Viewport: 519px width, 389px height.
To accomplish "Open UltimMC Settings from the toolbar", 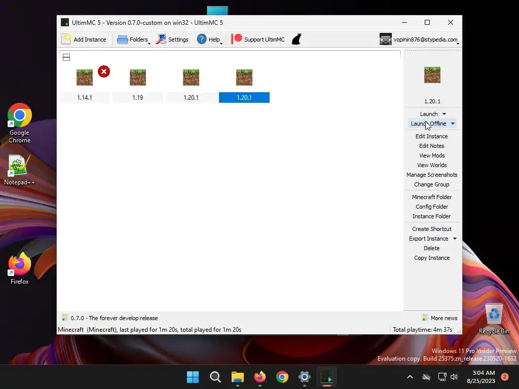I will (x=172, y=40).
